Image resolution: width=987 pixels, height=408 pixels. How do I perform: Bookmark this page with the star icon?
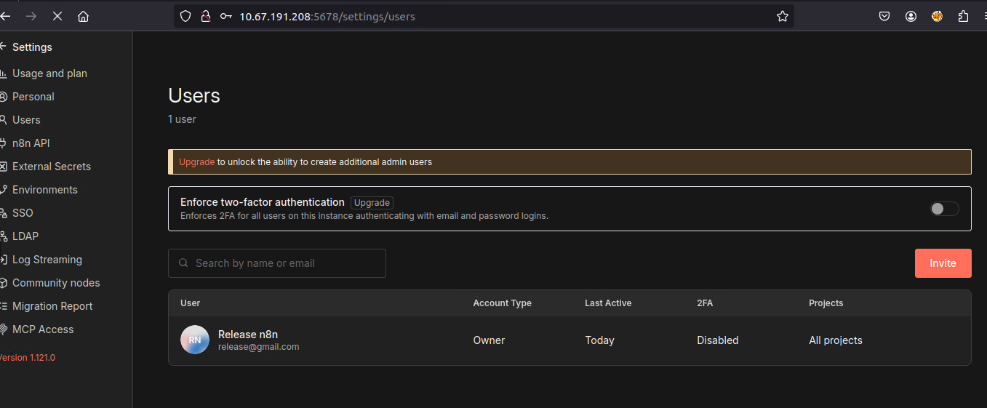(783, 16)
